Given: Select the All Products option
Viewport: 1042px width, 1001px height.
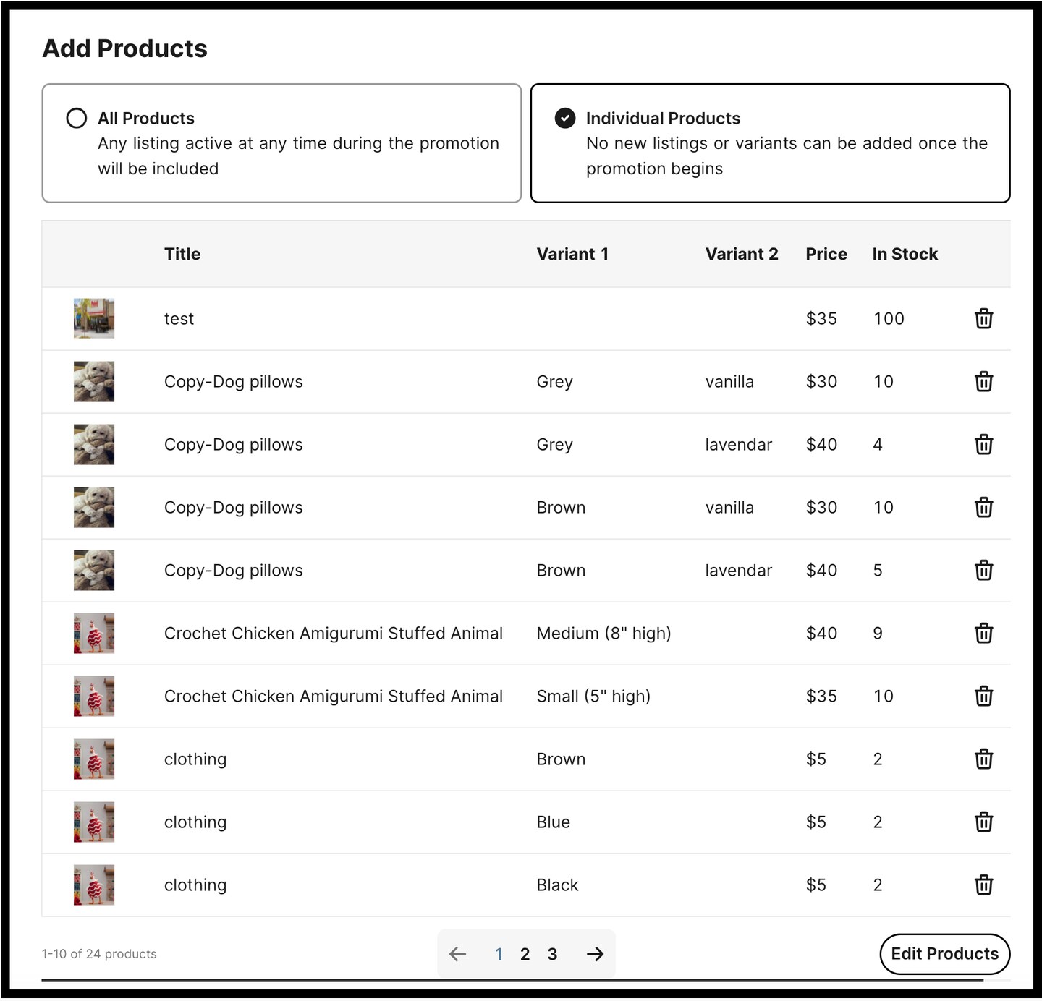Looking at the screenshot, I should [x=76, y=118].
